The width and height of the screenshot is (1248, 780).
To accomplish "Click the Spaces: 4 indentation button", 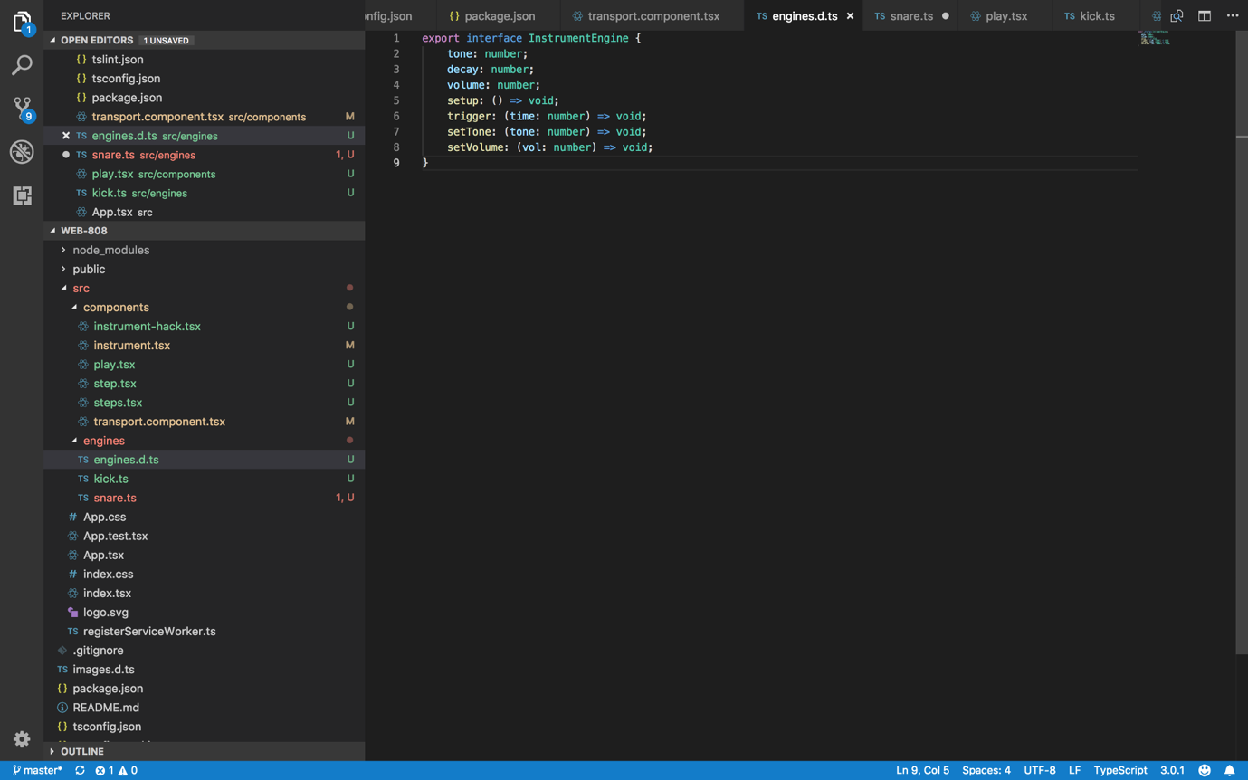I will [986, 770].
